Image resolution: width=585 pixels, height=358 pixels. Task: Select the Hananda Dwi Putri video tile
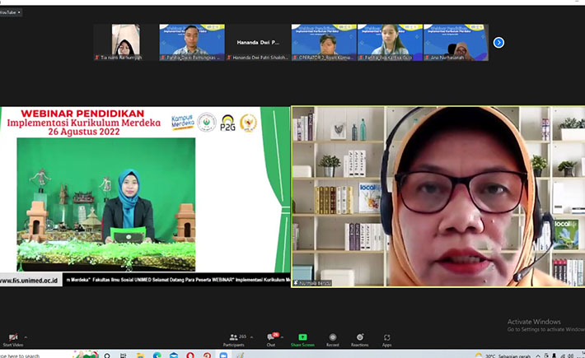tap(258, 43)
